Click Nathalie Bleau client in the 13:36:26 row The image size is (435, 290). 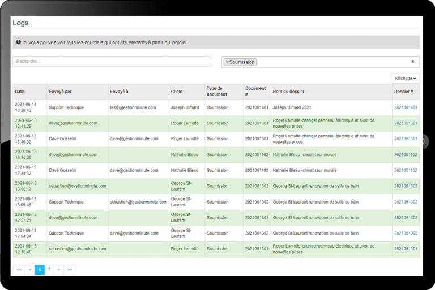point(185,154)
